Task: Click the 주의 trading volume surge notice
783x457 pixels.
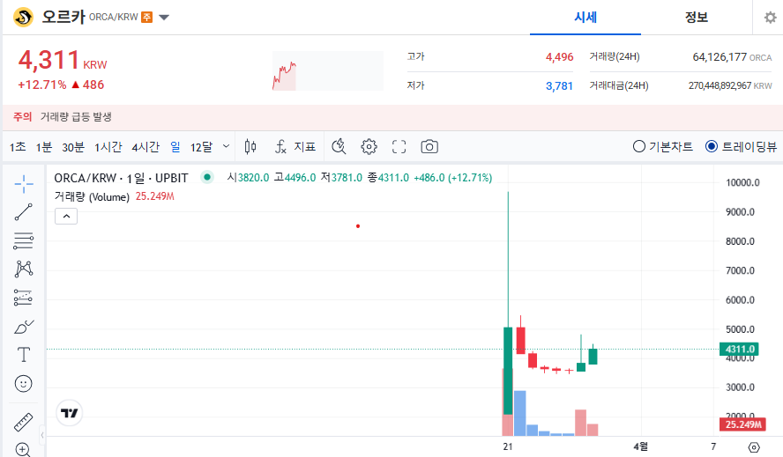Action: 392,117
